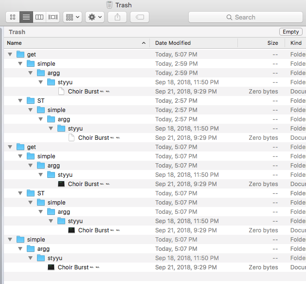Sort by the Date Modified column
This screenshot has width=306, height=284.
click(194, 43)
